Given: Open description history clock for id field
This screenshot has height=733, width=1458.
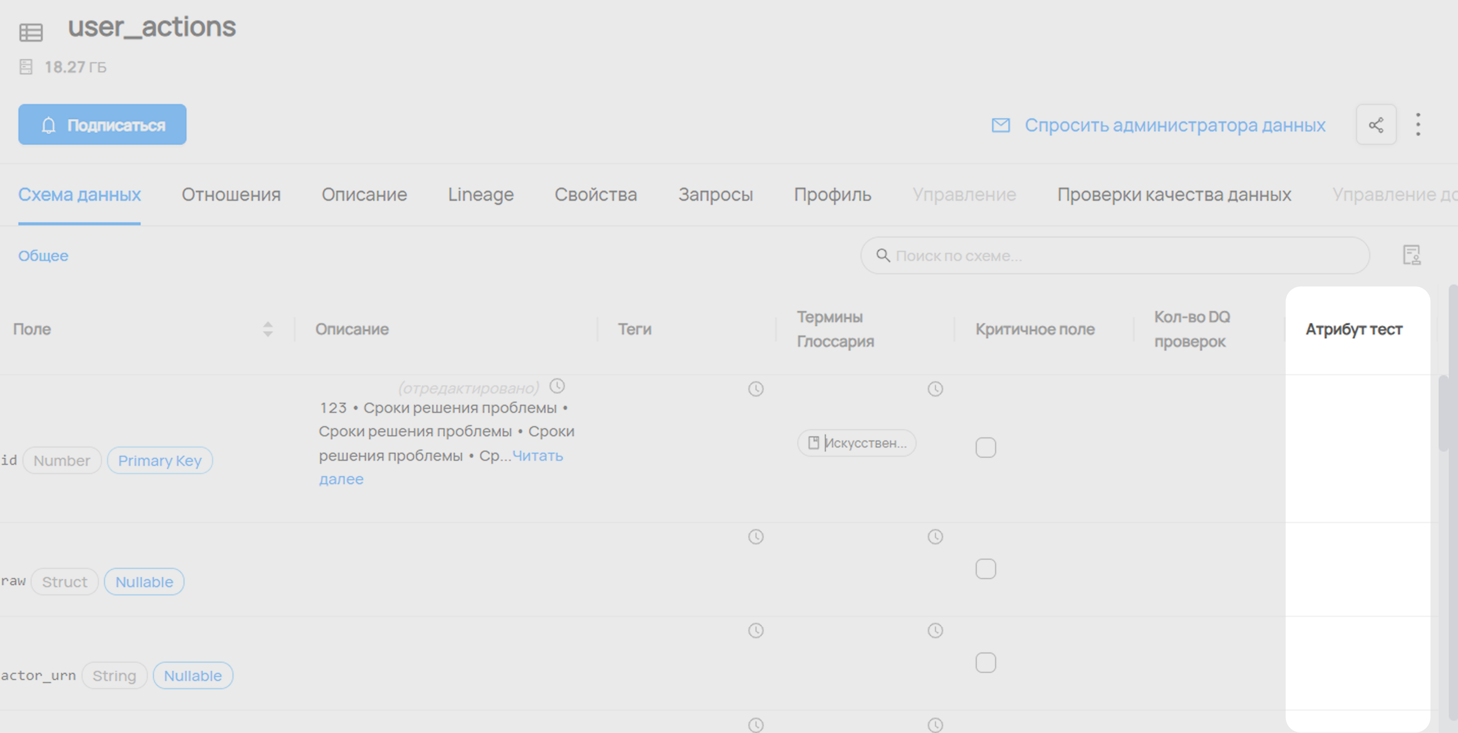Looking at the screenshot, I should tap(557, 387).
